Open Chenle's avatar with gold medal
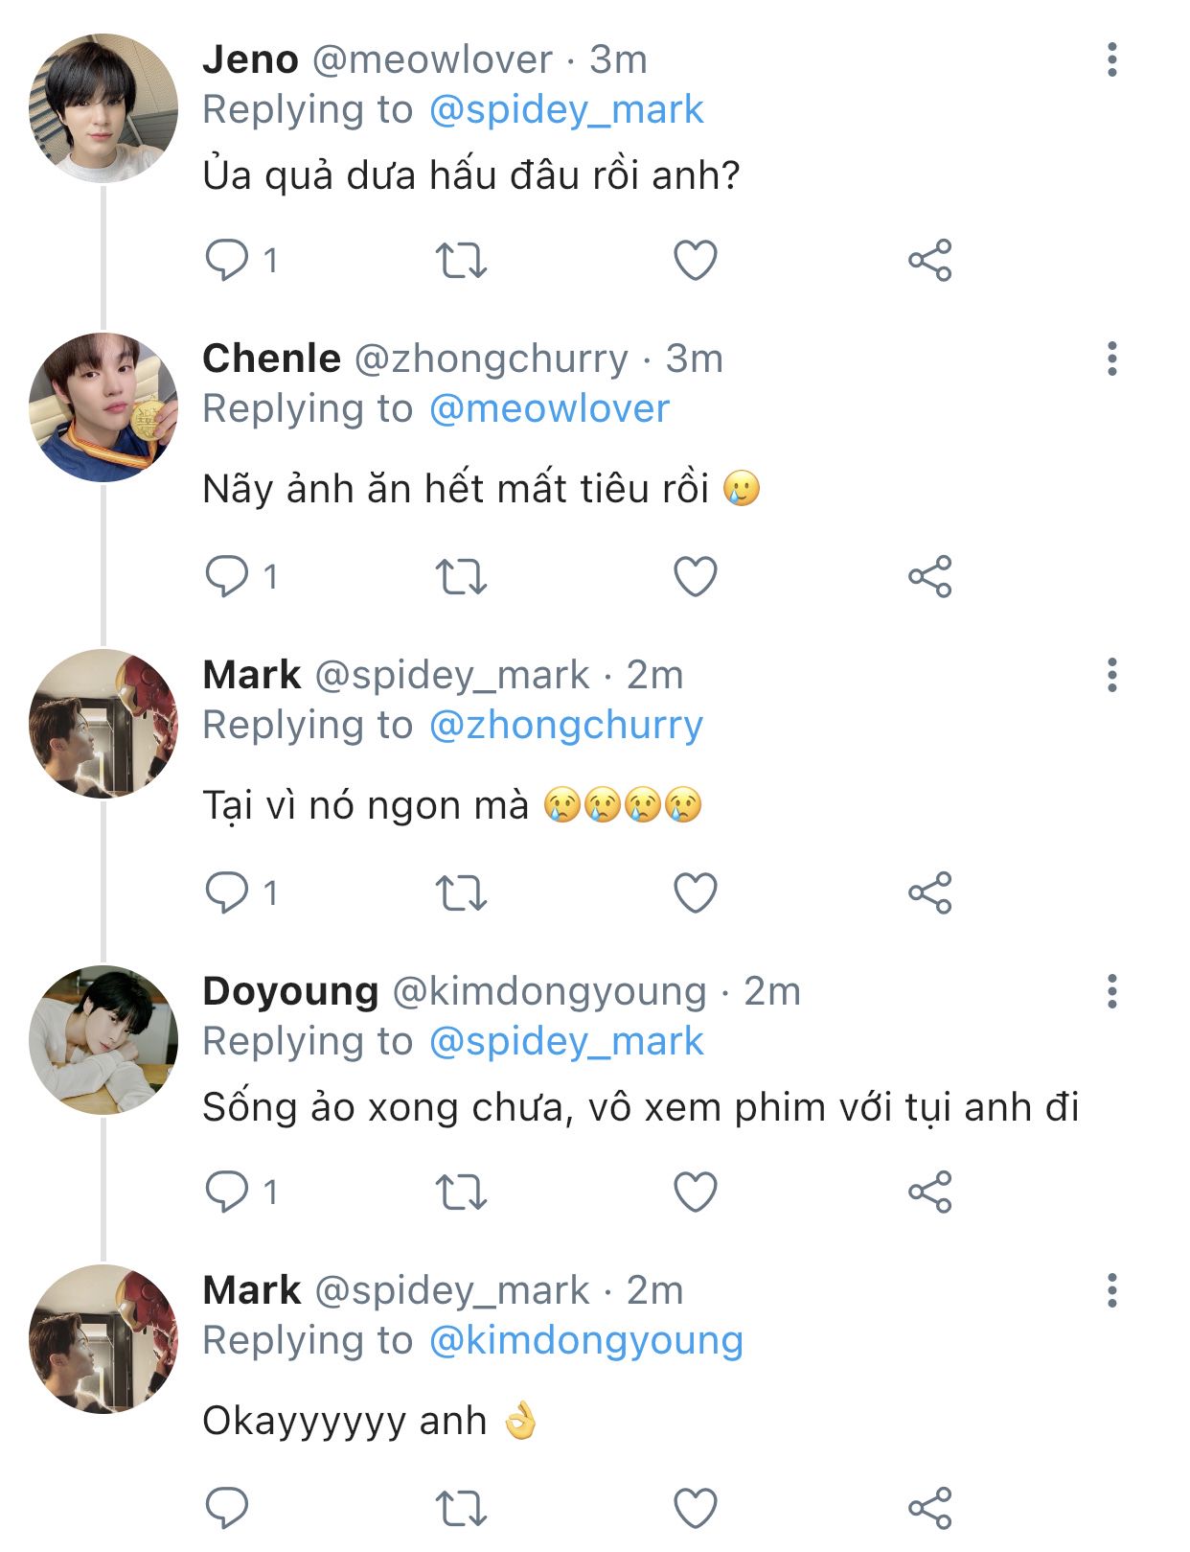 [103, 406]
